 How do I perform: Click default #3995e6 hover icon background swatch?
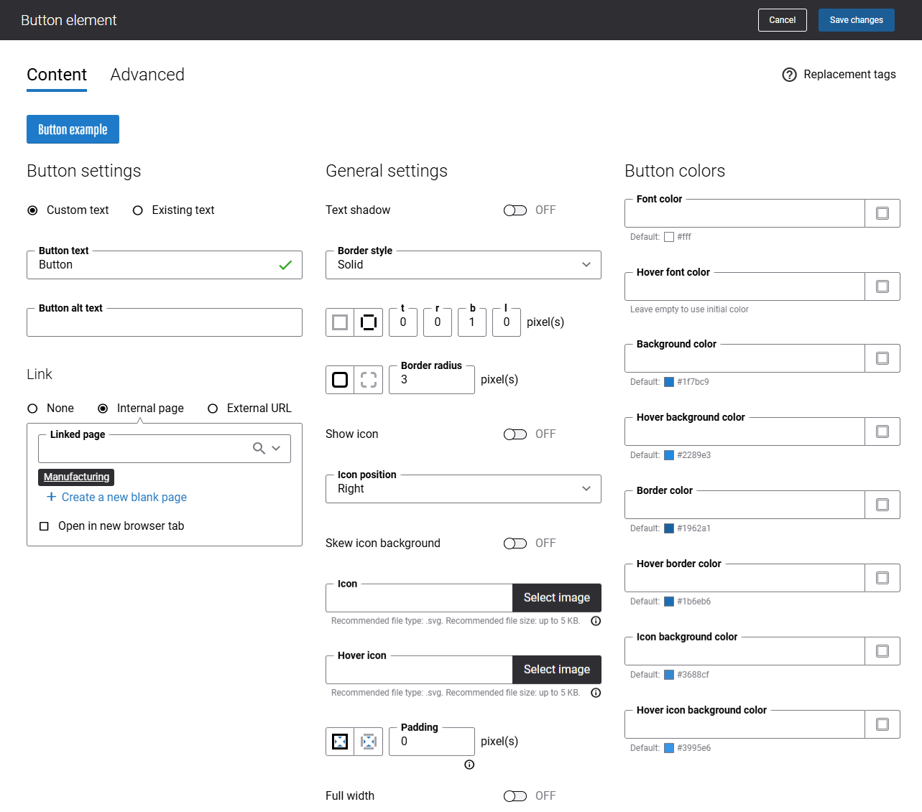tap(669, 748)
